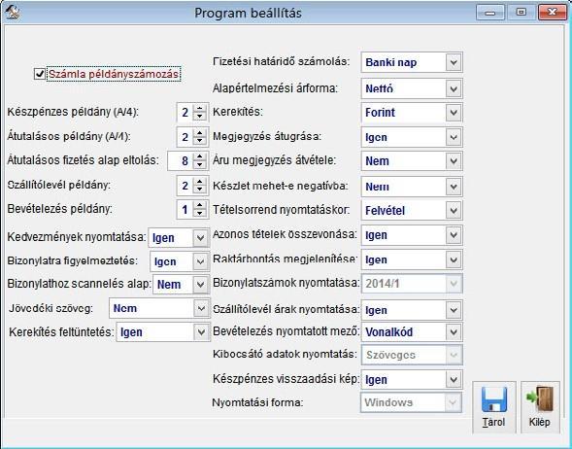Click the Átutalásos fizetés alap eltolás number field
572x449 pixels.
pyautogui.click(x=181, y=161)
